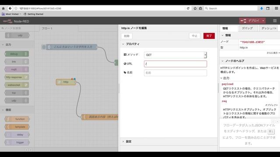Select the Flow 1 tab
This screenshot has width=280, height=157.
pos(58,28)
